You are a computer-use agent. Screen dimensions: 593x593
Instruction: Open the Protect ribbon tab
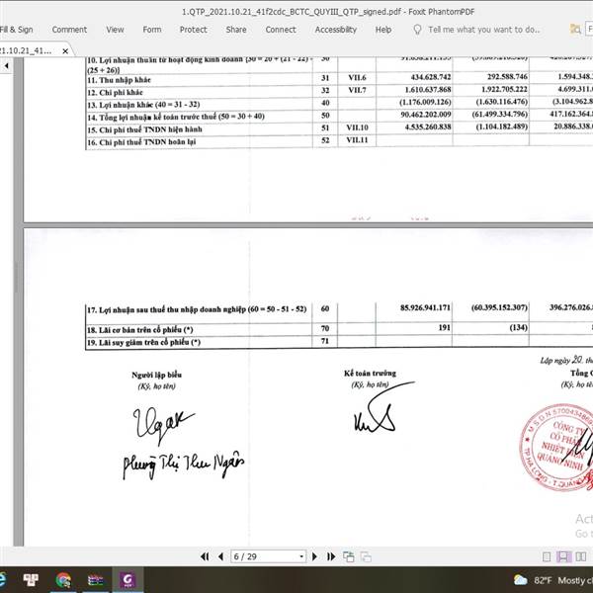(x=194, y=30)
